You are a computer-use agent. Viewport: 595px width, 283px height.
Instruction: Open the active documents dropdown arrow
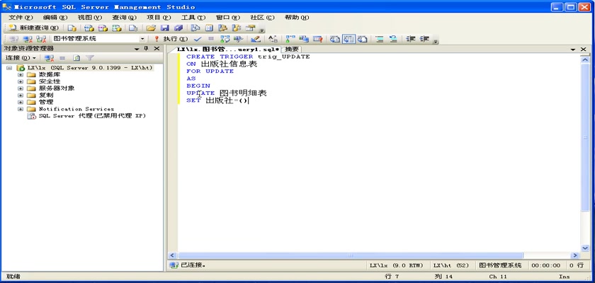(x=572, y=50)
